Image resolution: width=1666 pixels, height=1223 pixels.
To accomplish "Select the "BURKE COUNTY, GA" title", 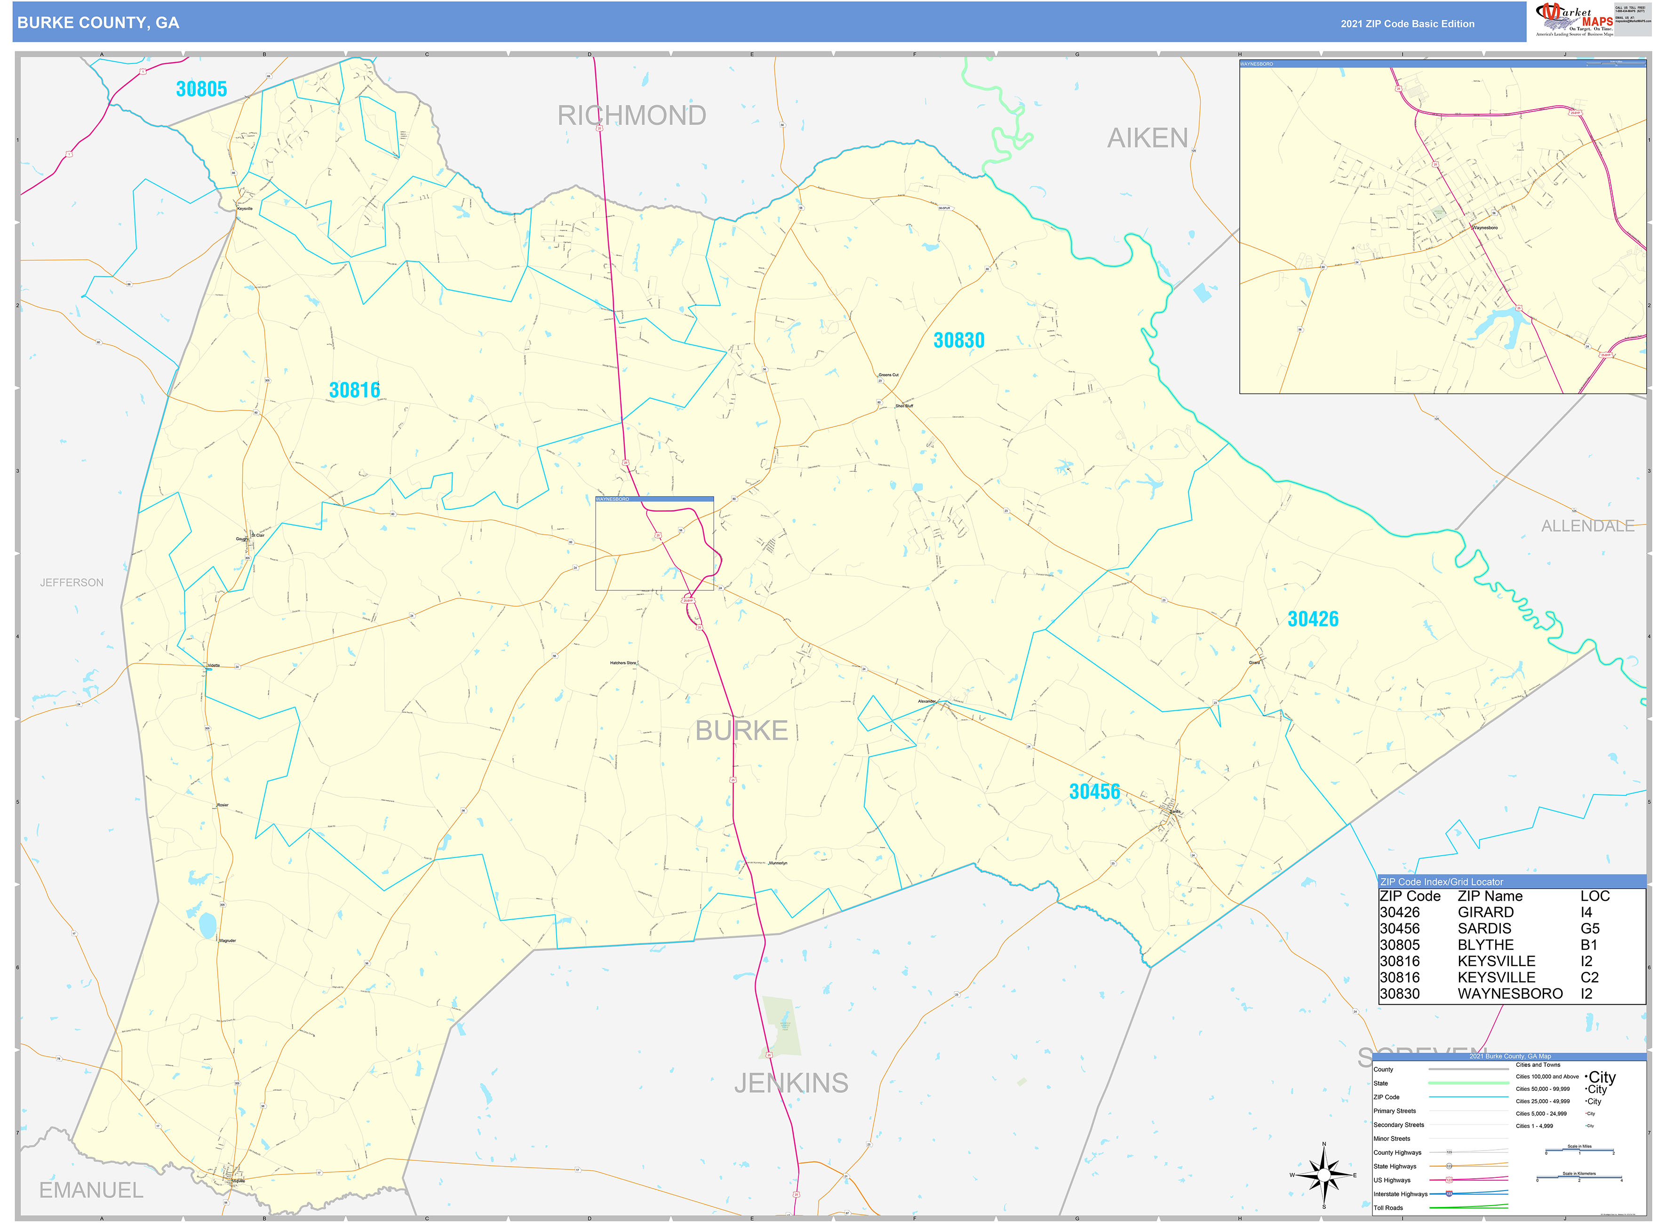I will 98,23.
